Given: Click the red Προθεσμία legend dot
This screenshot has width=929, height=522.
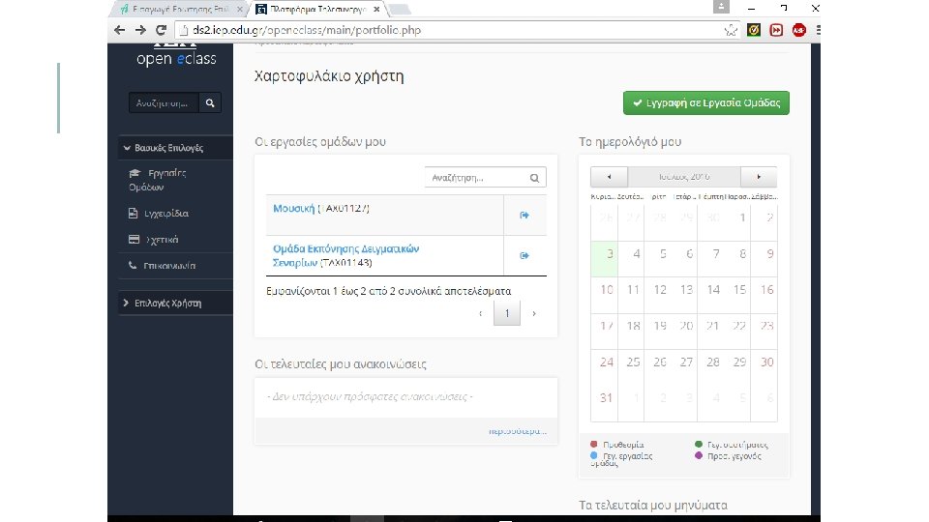Looking at the screenshot, I should pyautogui.click(x=594, y=444).
